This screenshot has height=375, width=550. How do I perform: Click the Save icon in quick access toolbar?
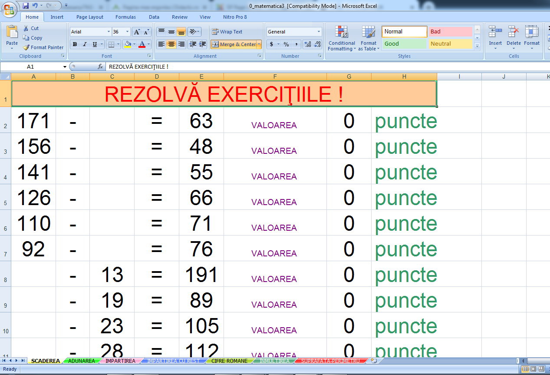(26, 6)
